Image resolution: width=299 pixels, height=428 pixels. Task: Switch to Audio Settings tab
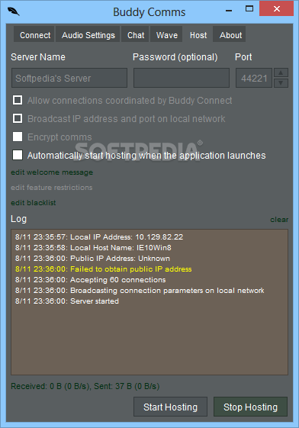pos(88,35)
